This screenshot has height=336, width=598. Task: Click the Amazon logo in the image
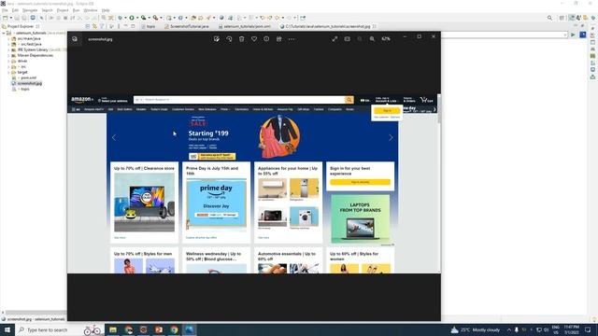[x=81, y=100]
